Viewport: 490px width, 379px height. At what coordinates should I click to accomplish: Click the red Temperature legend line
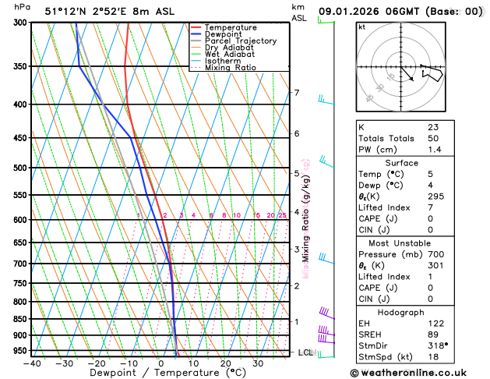point(196,27)
